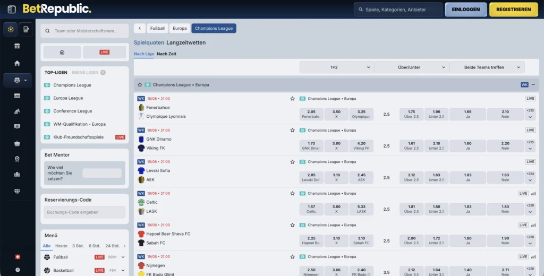Open the gift promotions icon in sidebar
544x276 pixels.
[17, 46]
